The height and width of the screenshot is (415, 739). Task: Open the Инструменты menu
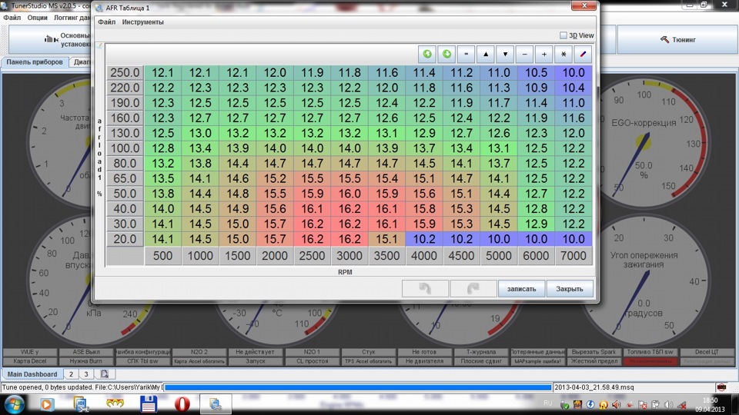click(142, 22)
